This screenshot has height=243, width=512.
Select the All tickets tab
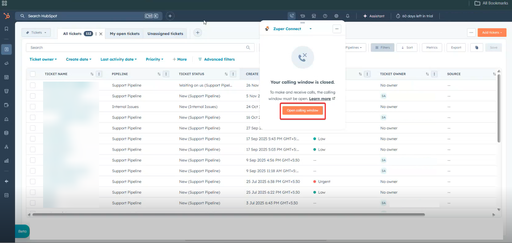(72, 34)
